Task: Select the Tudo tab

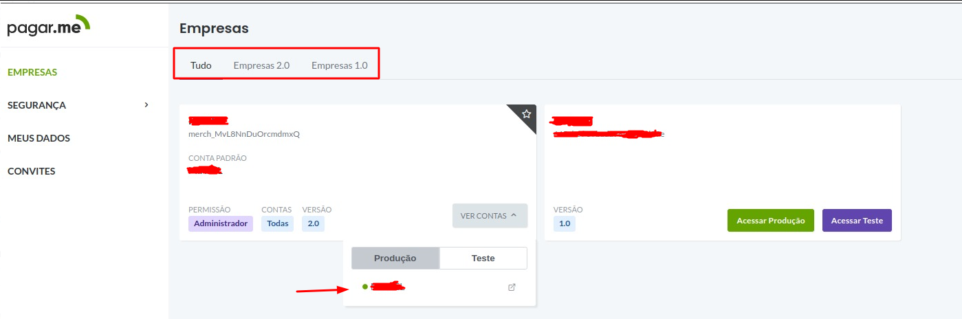Action: click(201, 66)
